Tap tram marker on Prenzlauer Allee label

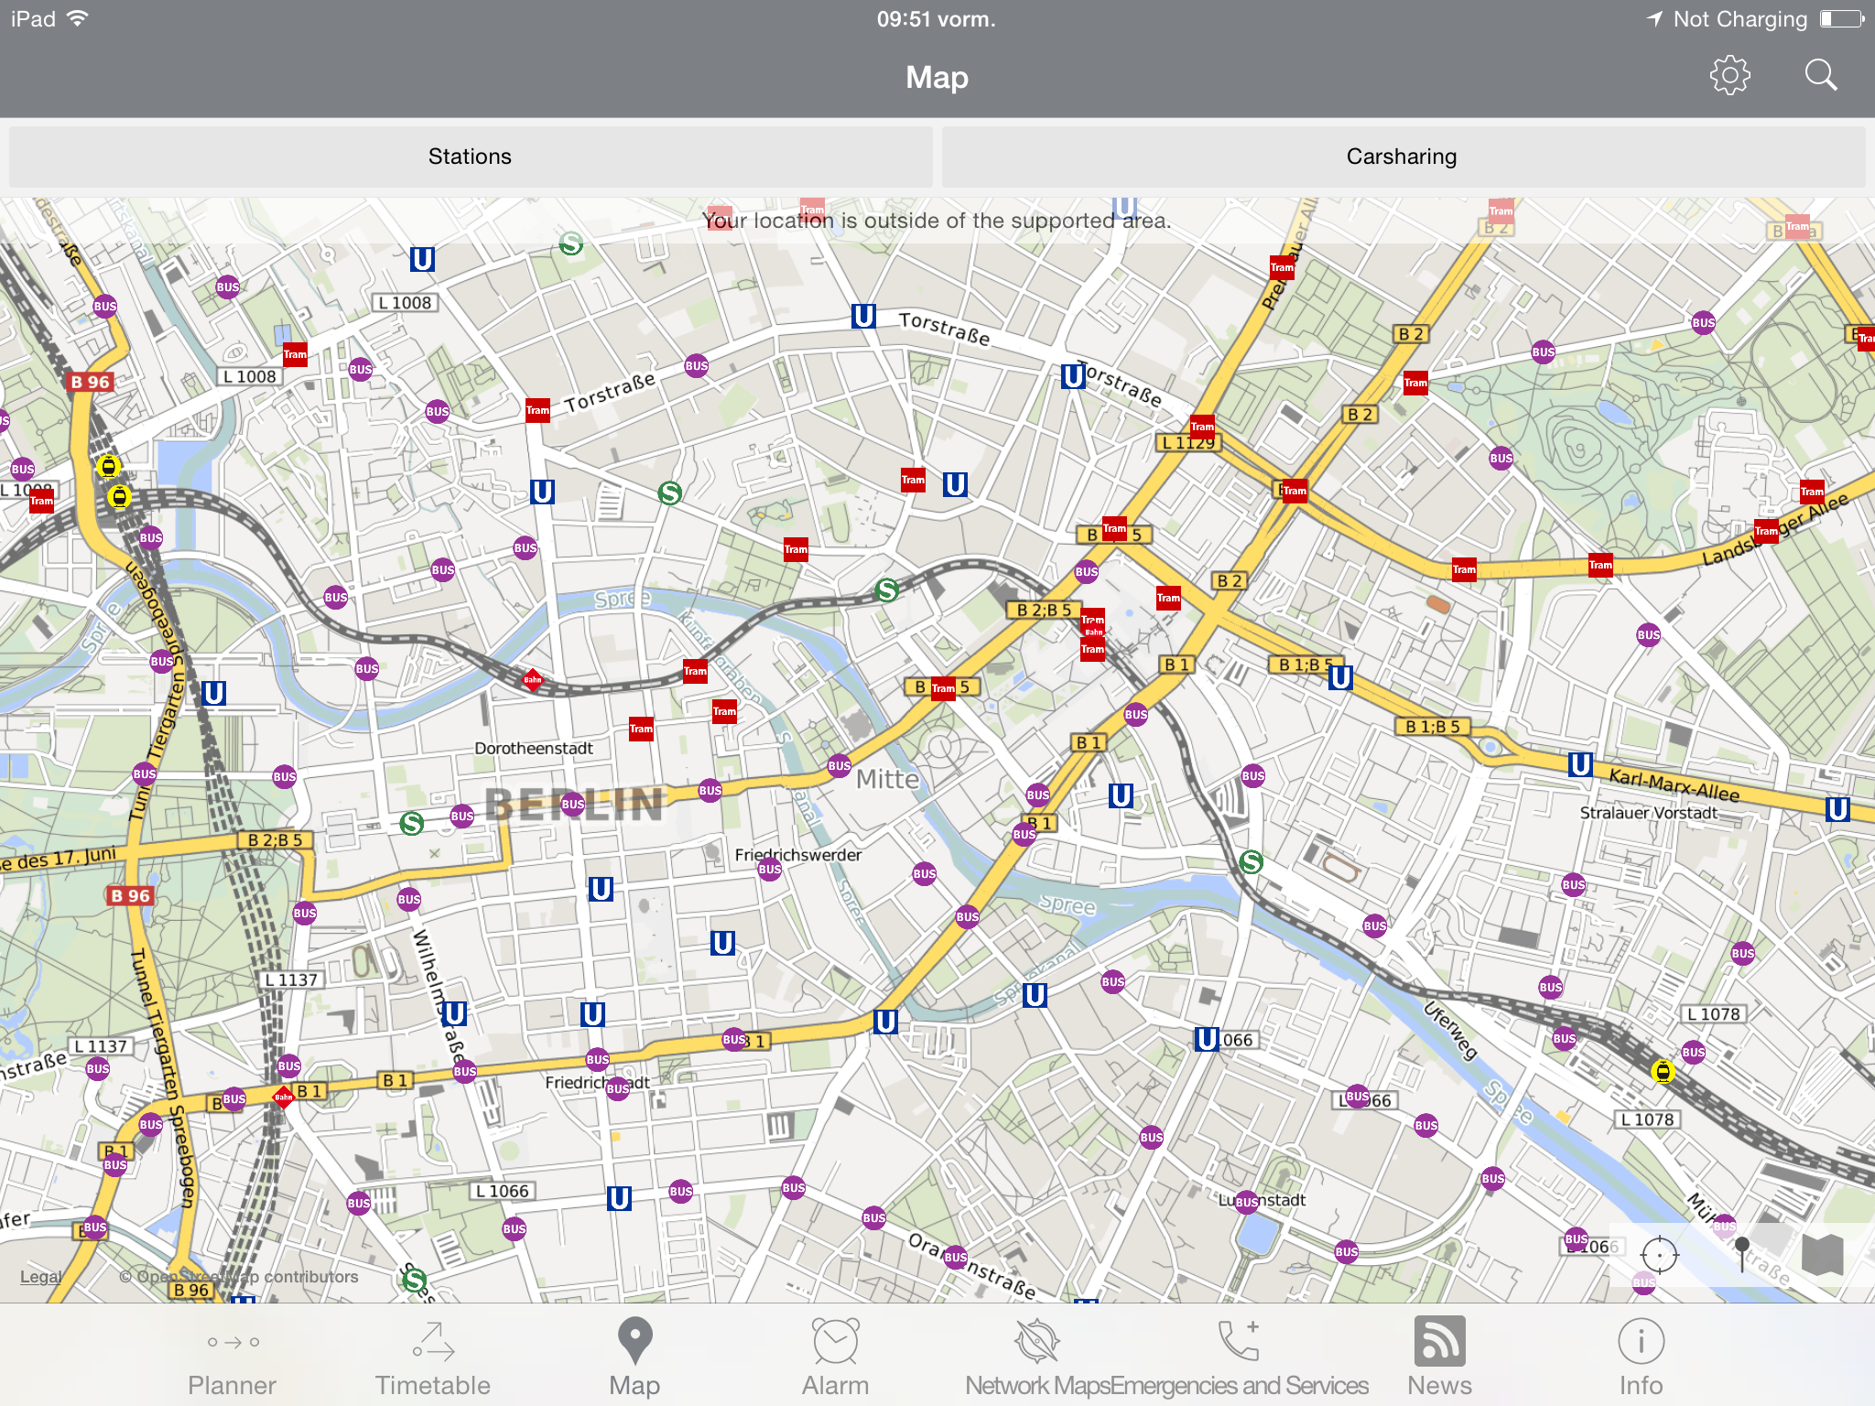pos(1282,267)
